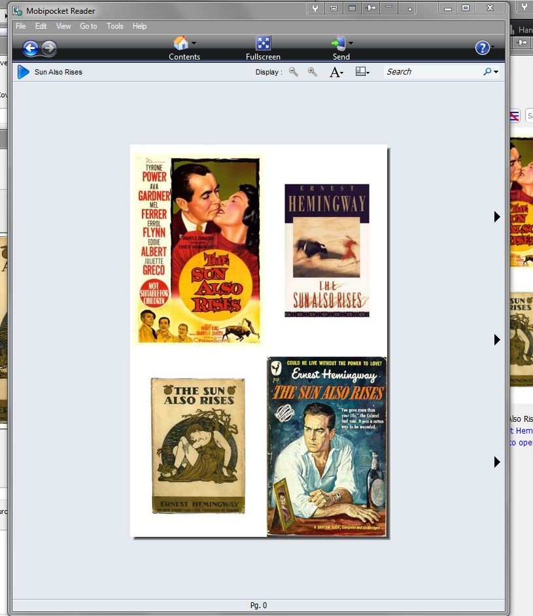Open the Help question mark icon
The width and height of the screenshot is (533, 616).
(482, 48)
